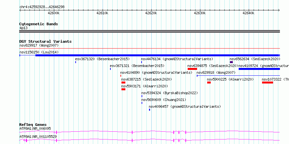Open the nsv5900225 (Almarri2020) label
The height and width of the screenshot is (144, 289).
pos(230,79)
